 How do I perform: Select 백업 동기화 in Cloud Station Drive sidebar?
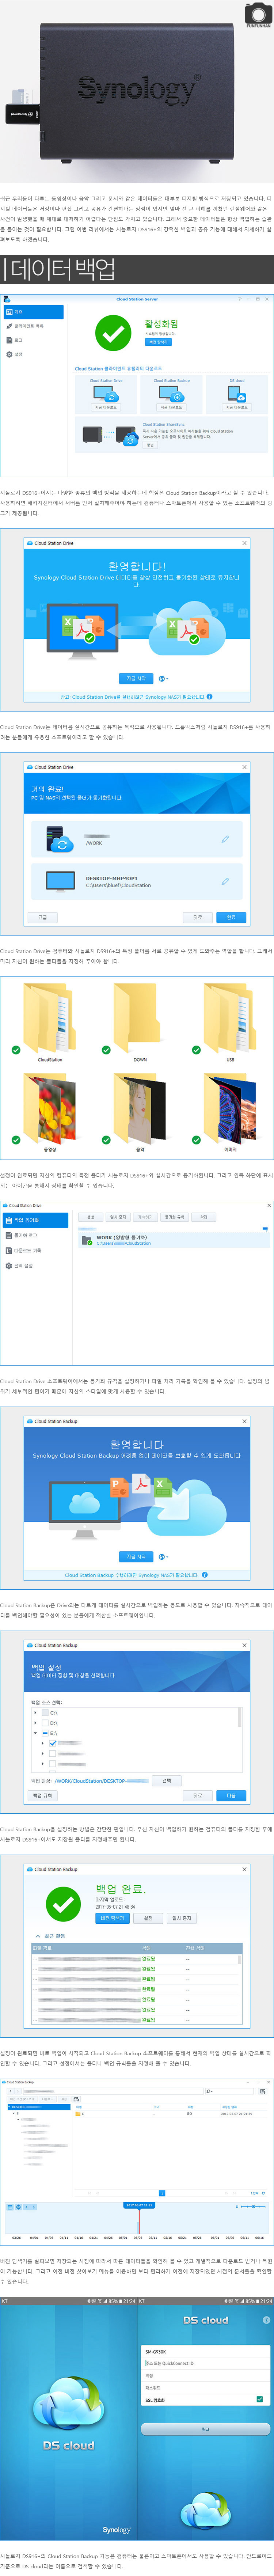tap(35, 1220)
